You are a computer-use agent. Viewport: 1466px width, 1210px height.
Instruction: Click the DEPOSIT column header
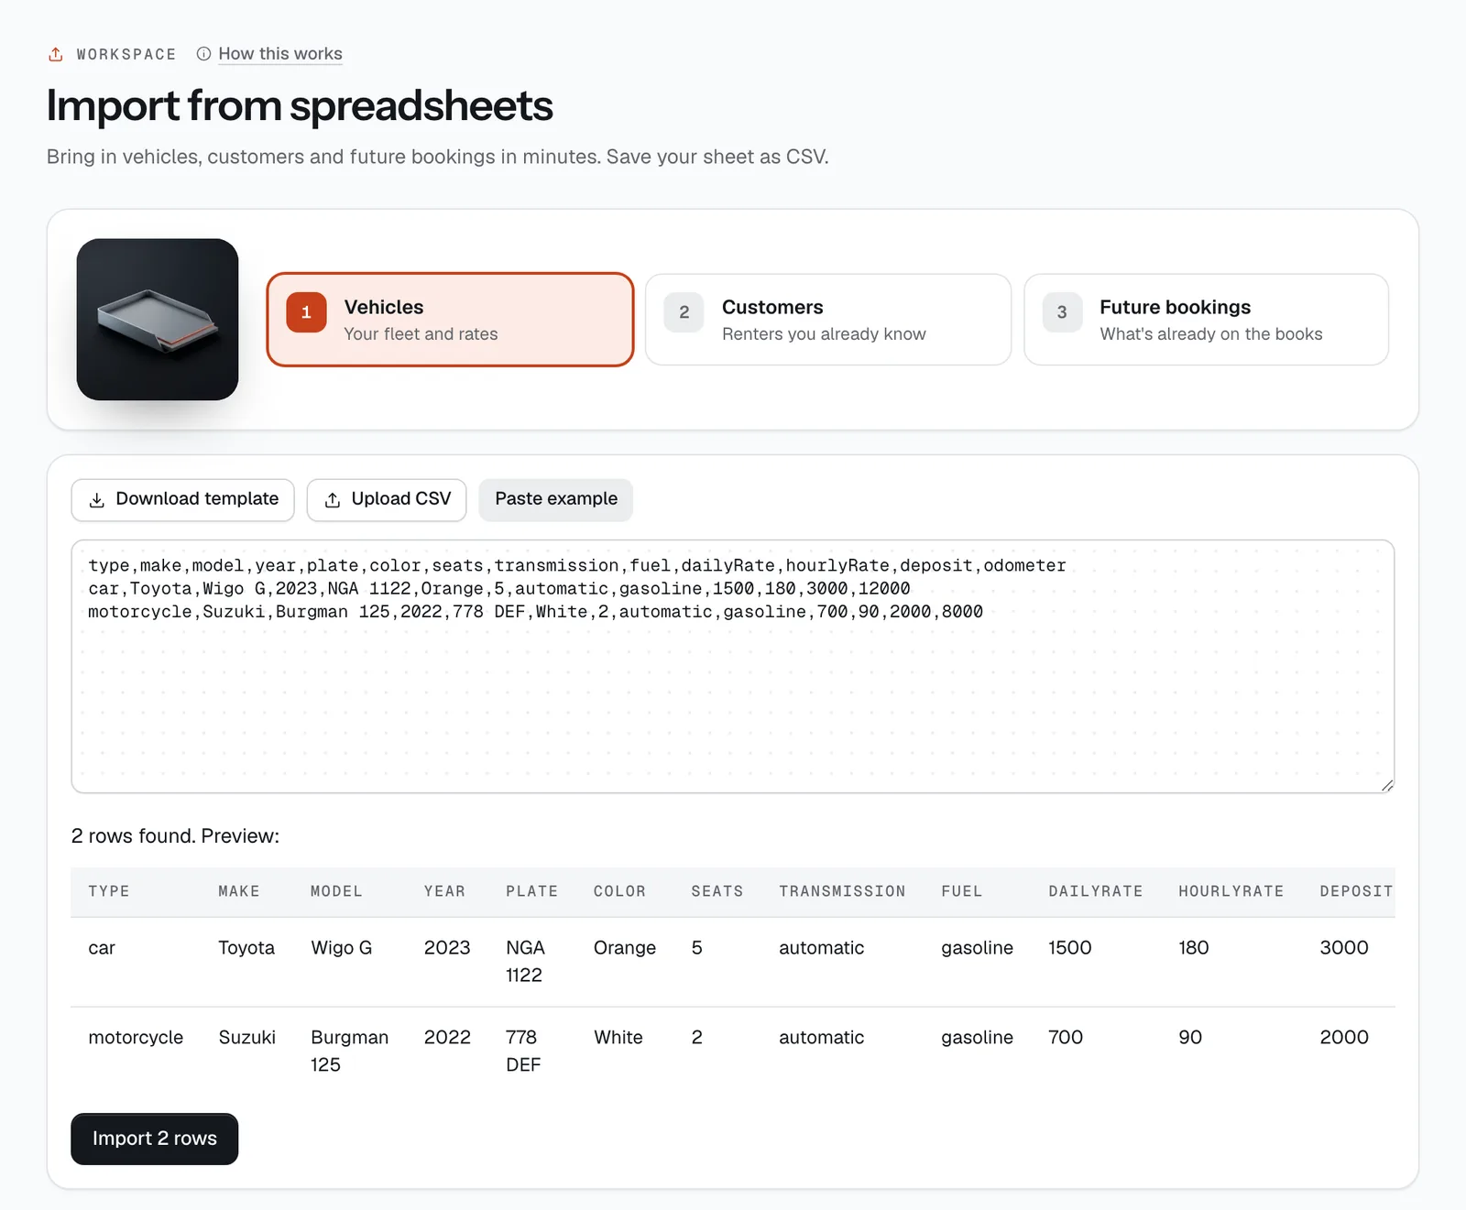click(1356, 891)
